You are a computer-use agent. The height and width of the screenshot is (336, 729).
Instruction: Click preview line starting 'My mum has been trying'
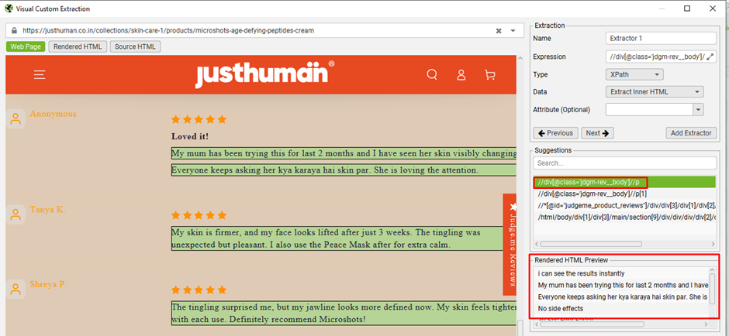point(623,285)
